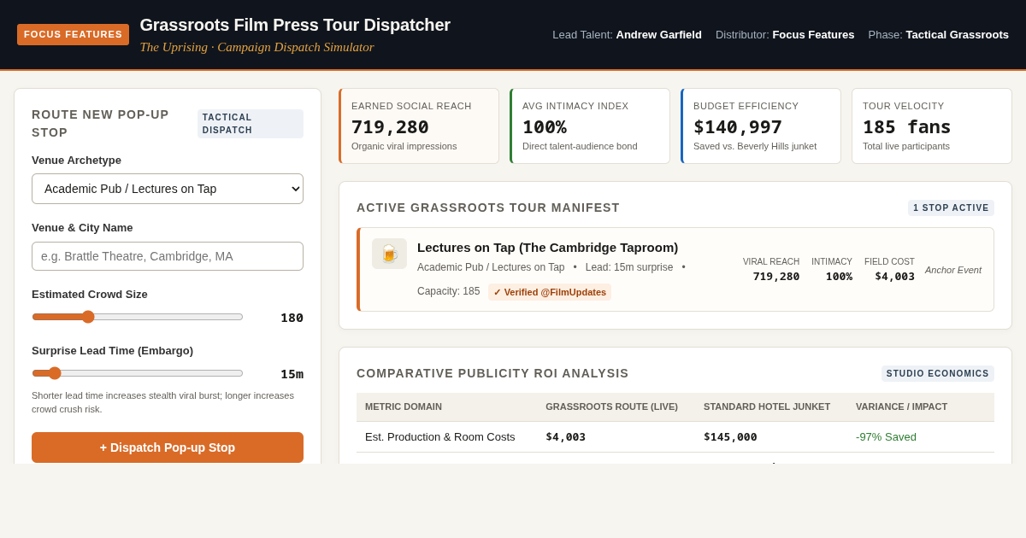The height and width of the screenshot is (538, 1026).
Task: Click the Comparative Publicity ROI Analysis heading
Action: coord(492,373)
